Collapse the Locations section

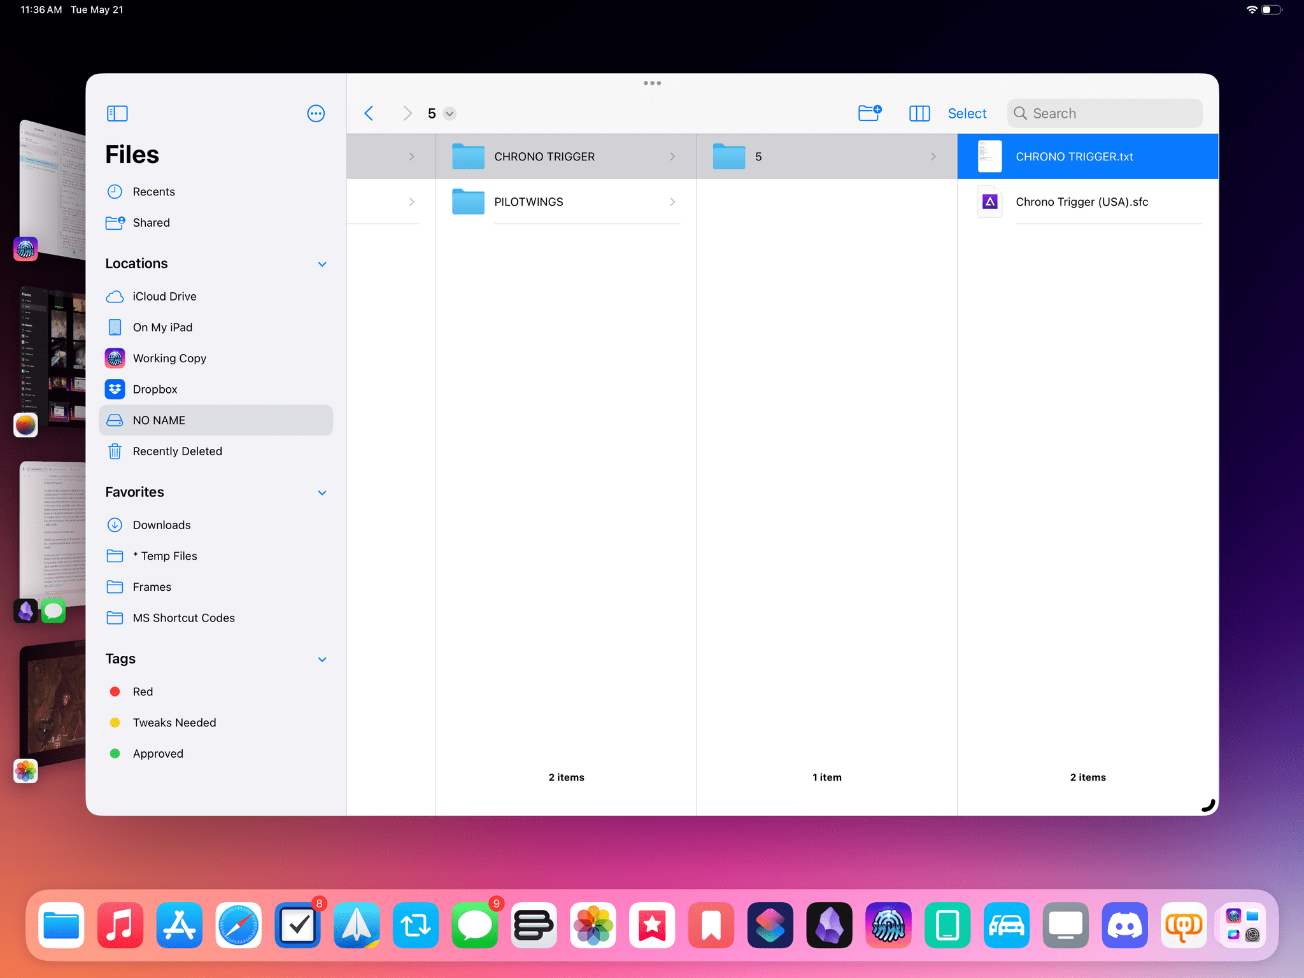pos(322,264)
